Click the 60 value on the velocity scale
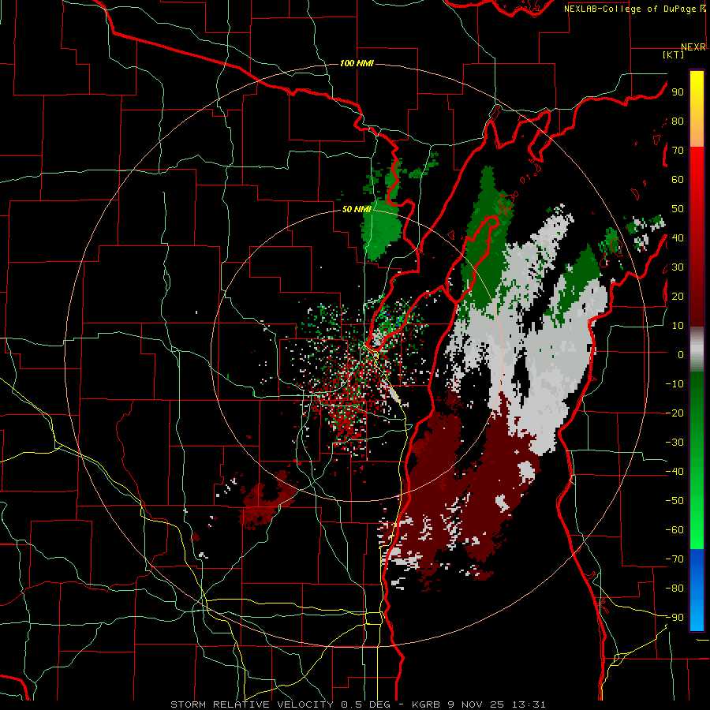The width and height of the screenshot is (710, 710). 678,180
